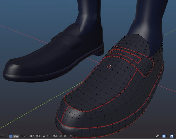Click the 3D cursor on the shoe
176x139 pixels.
109,67
